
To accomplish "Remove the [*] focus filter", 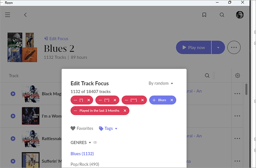I will 89,100.
